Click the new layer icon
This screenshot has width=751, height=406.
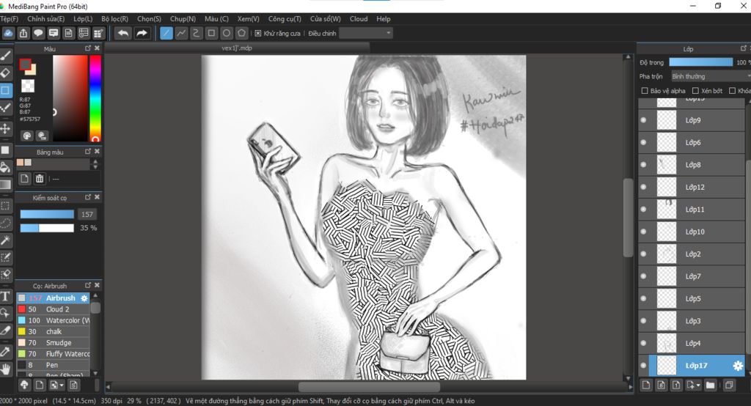[x=645, y=385]
